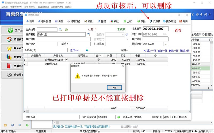Expand the 付款方式 dropdown
The image size is (214, 133).
127,39
